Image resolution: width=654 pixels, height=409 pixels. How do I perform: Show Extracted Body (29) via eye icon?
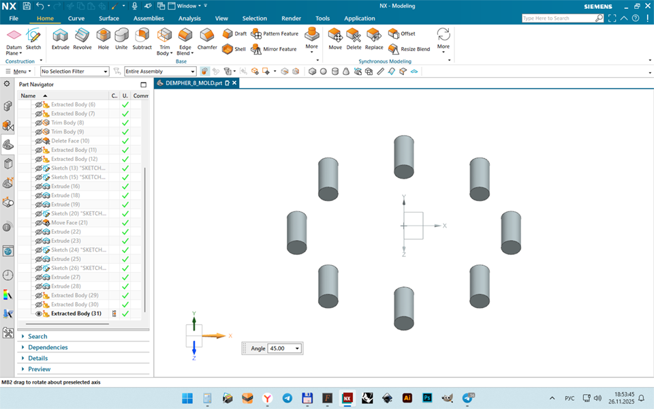(39, 295)
